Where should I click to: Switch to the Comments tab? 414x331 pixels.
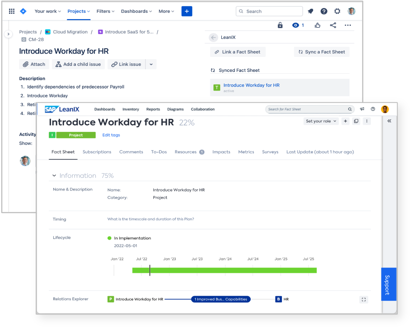[x=131, y=152]
